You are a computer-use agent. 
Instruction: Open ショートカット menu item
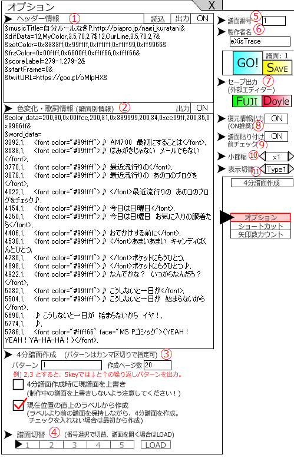[260, 226]
